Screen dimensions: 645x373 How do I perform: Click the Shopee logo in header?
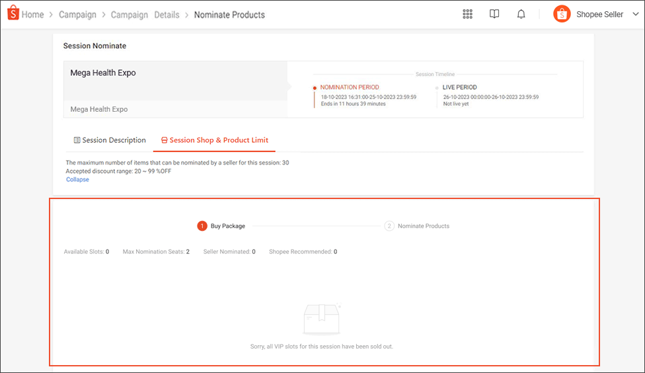13,14
